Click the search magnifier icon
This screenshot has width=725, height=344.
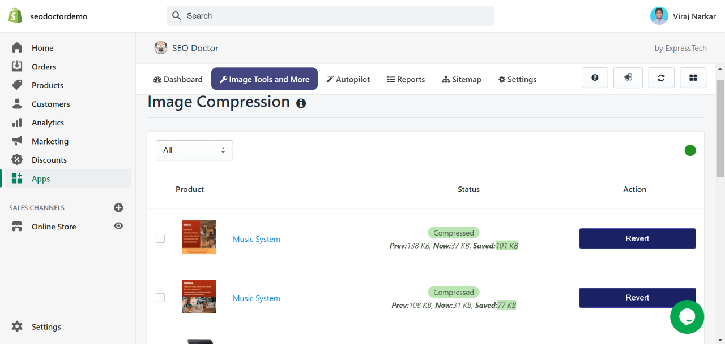click(177, 16)
